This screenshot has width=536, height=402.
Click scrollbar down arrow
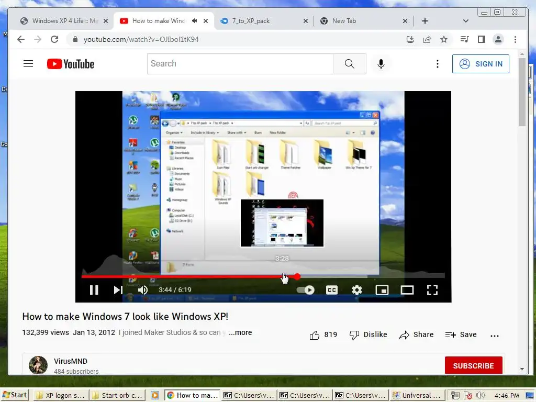coord(522,369)
